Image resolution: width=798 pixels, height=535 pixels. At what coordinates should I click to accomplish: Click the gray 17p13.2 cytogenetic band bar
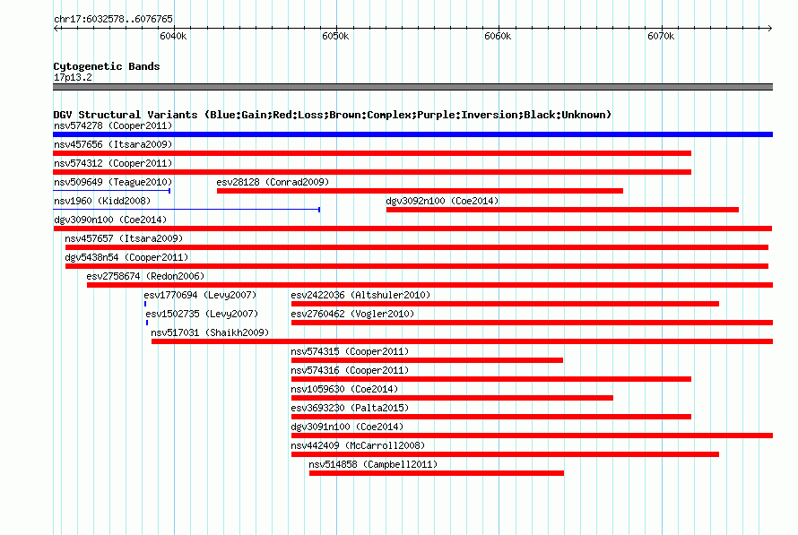[412, 87]
